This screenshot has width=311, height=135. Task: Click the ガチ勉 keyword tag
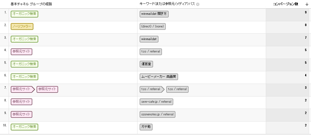click(x=146, y=127)
